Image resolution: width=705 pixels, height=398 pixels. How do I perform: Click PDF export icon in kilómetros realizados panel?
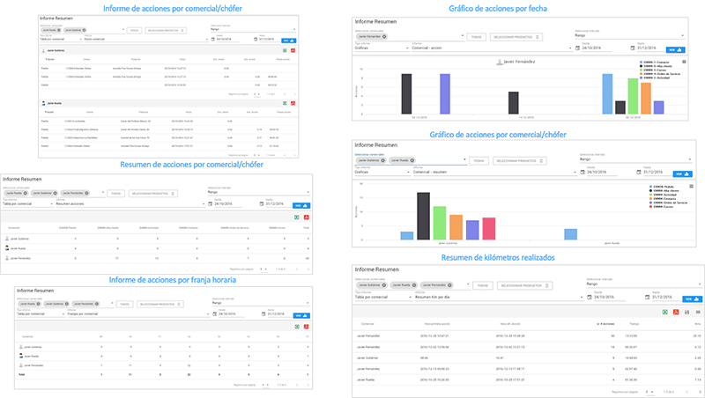676,312
